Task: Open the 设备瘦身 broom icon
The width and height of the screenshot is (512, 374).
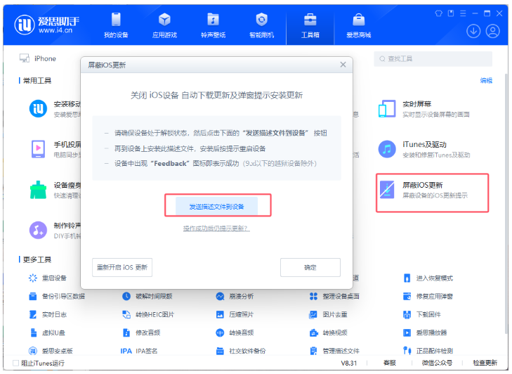Action: click(x=38, y=190)
